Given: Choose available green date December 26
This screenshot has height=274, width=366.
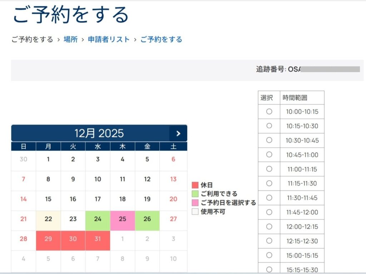Looking at the screenshot, I should [147, 219].
